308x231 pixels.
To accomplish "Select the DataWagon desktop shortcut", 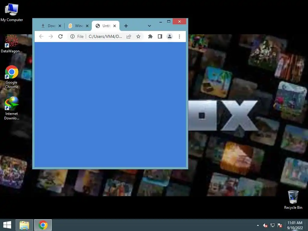I will pos(12,44).
